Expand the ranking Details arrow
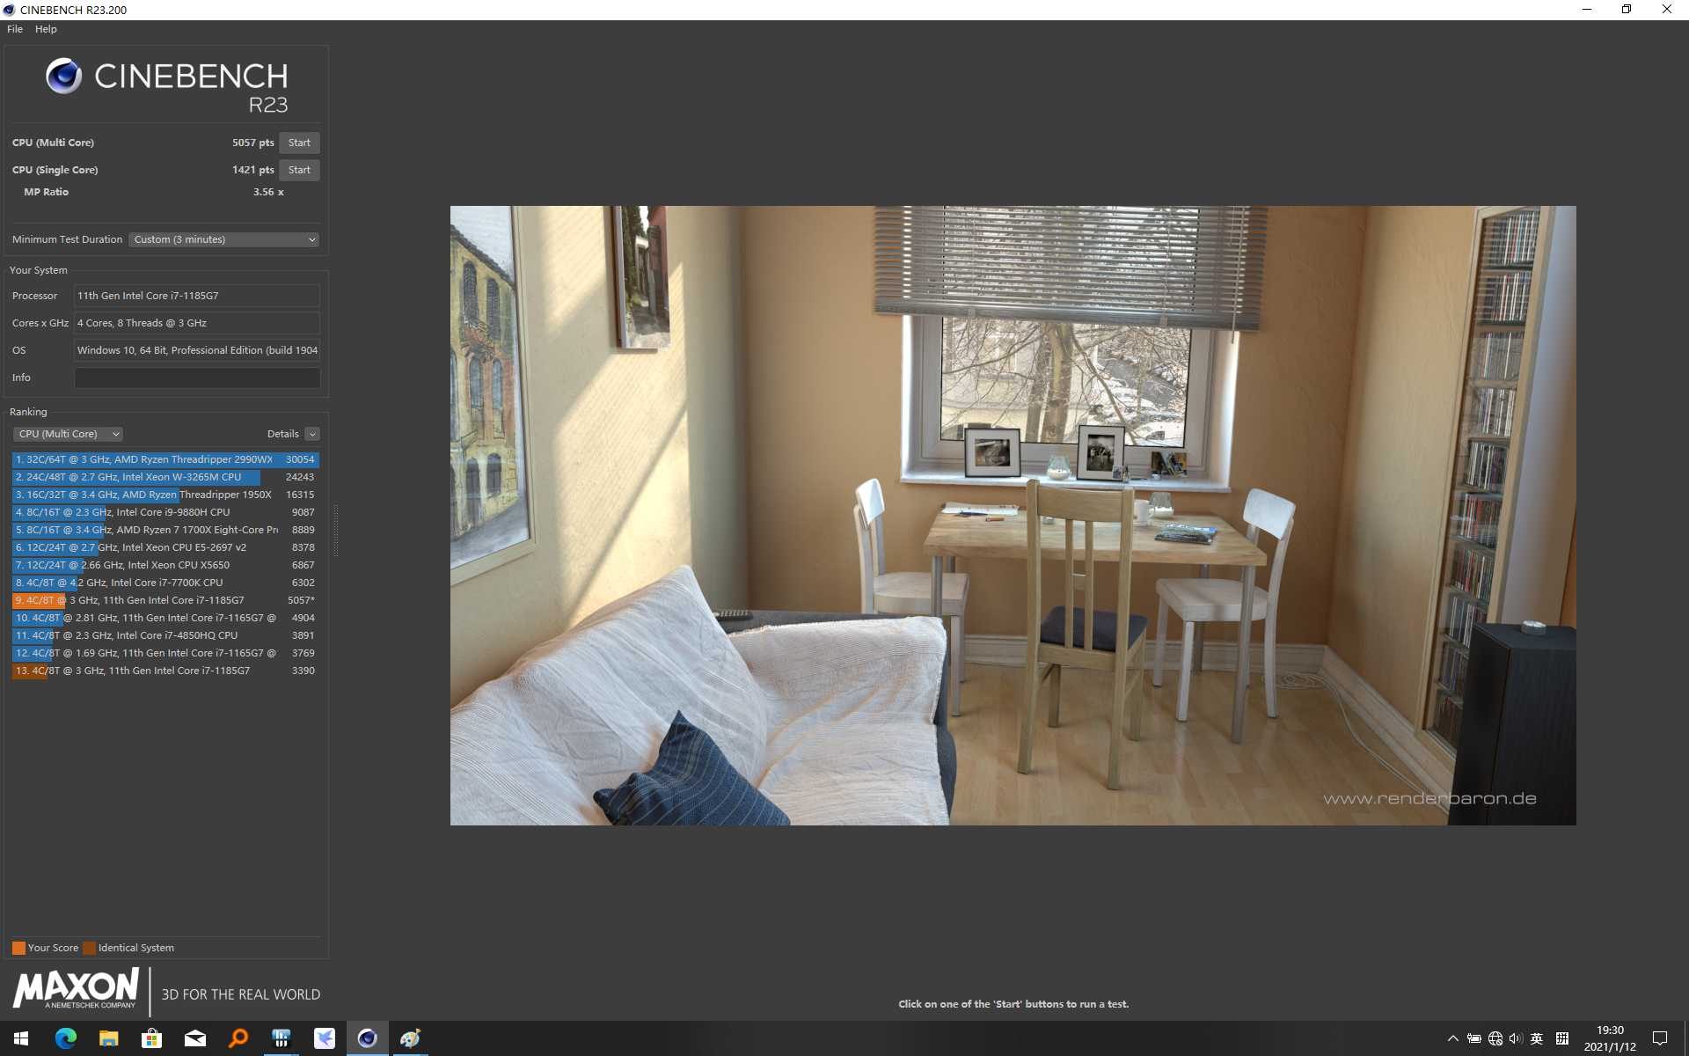 click(x=312, y=434)
